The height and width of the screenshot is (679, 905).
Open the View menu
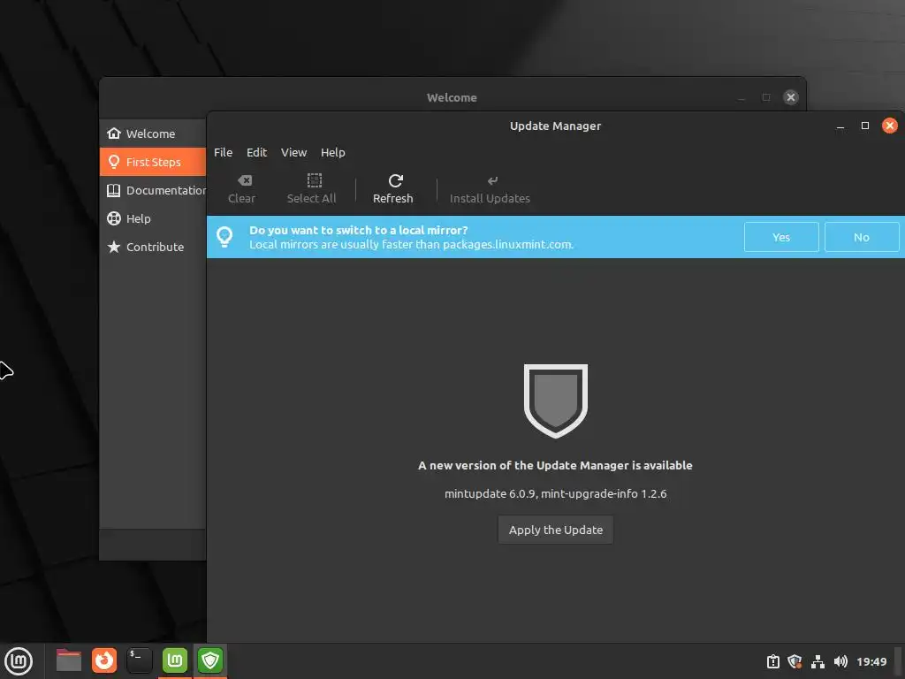point(293,152)
